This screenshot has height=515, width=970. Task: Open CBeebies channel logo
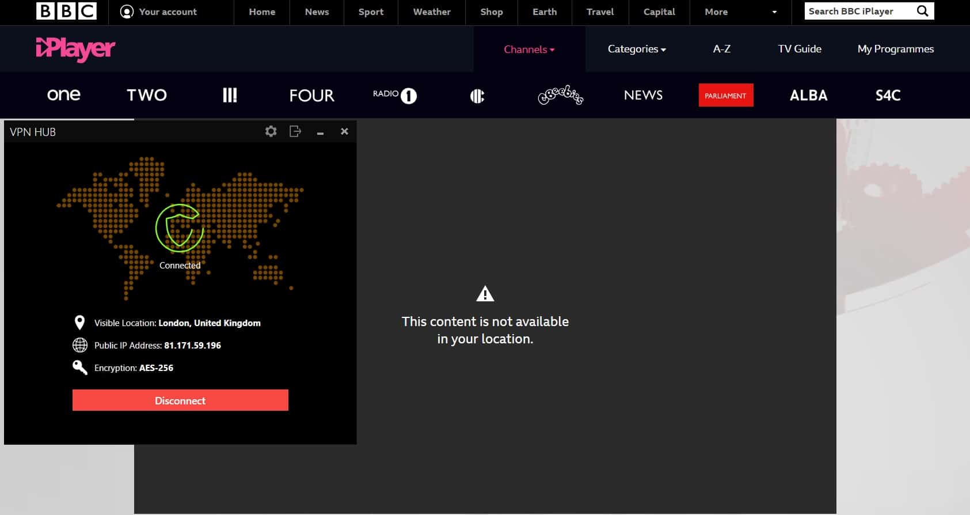(560, 95)
